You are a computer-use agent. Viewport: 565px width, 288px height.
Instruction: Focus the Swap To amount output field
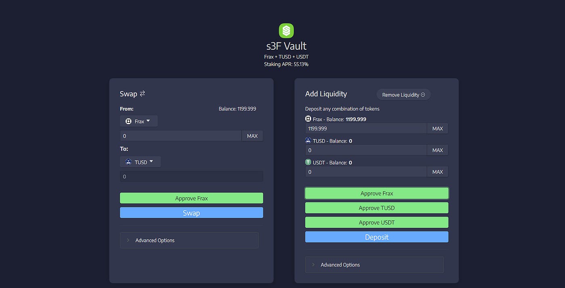pos(191,177)
